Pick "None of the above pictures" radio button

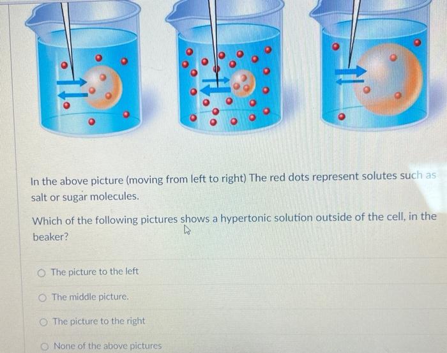pos(45,347)
